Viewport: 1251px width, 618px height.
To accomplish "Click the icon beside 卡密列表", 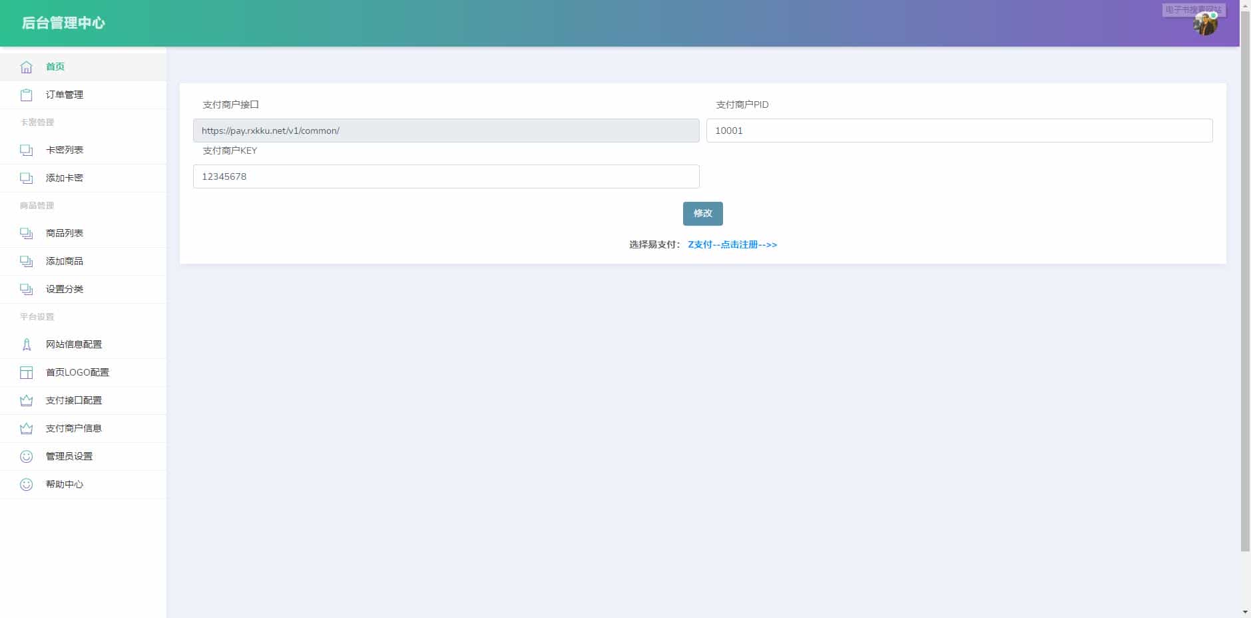I will [x=27, y=151].
